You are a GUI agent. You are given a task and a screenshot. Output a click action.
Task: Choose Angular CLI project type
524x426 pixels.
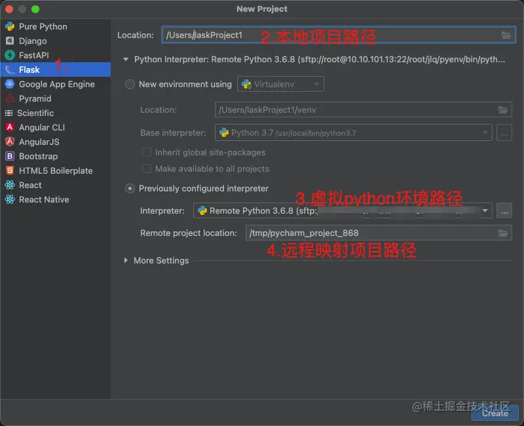[42, 127]
